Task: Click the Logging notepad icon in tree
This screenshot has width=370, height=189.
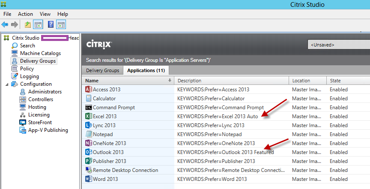Action: [x=15, y=76]
